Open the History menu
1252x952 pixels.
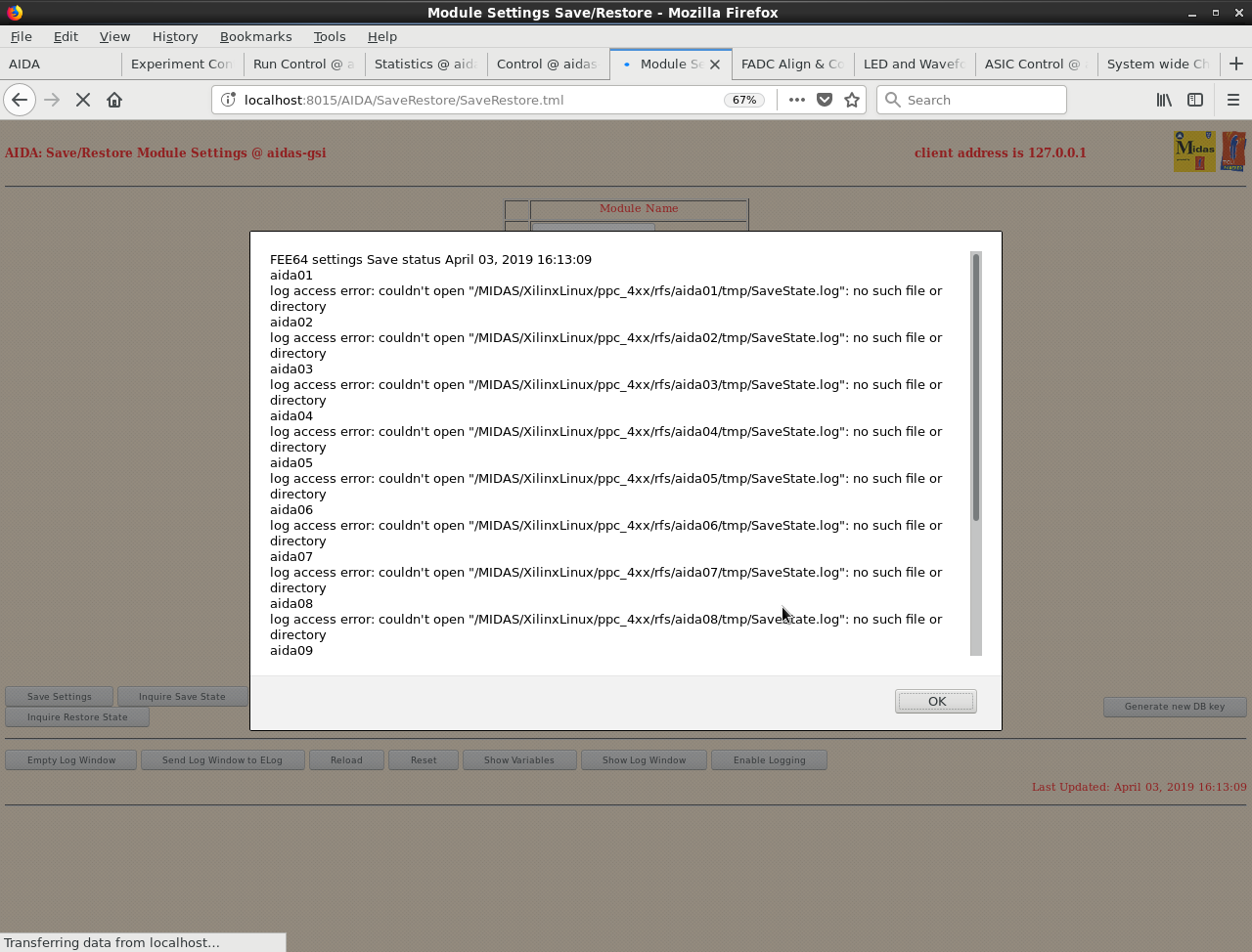click(175, 36)
